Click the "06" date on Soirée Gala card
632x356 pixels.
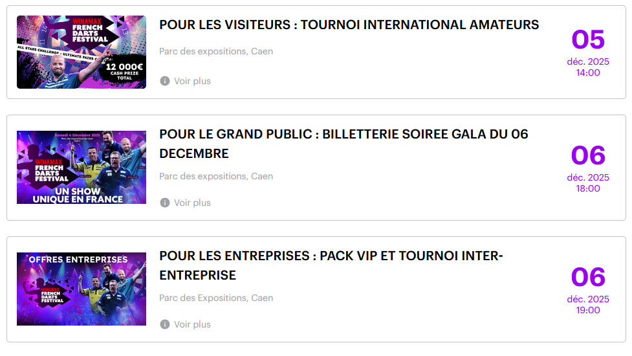coord(588,155)
